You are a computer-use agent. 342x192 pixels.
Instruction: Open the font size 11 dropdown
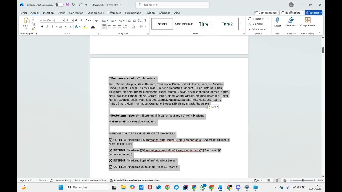[x=72, y=21]
